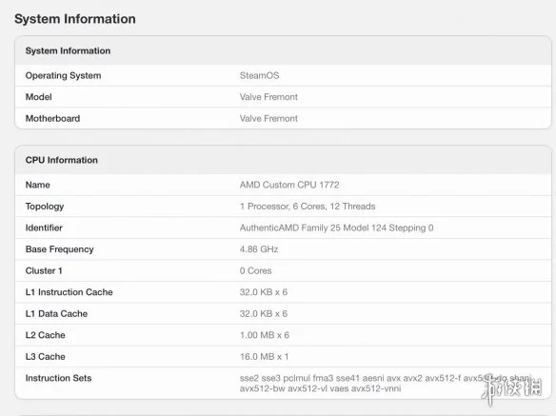Click the SteamOS operating system value
The image size is (556, 416).
259,75
